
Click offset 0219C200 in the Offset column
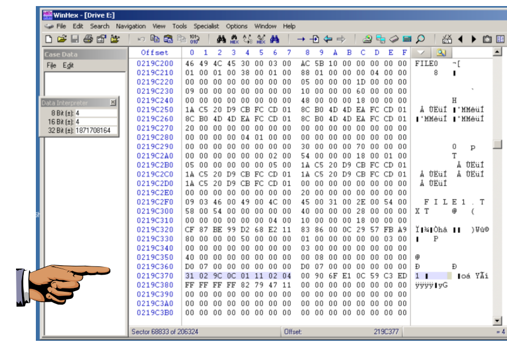click(x=155, y=63)
